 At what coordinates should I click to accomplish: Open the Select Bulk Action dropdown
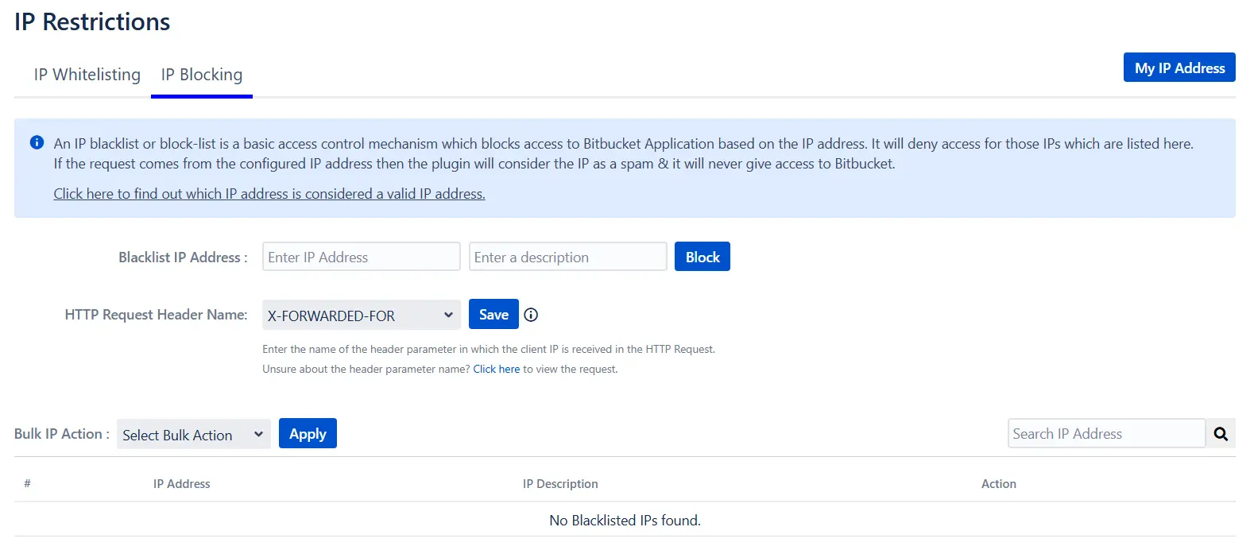192,434
